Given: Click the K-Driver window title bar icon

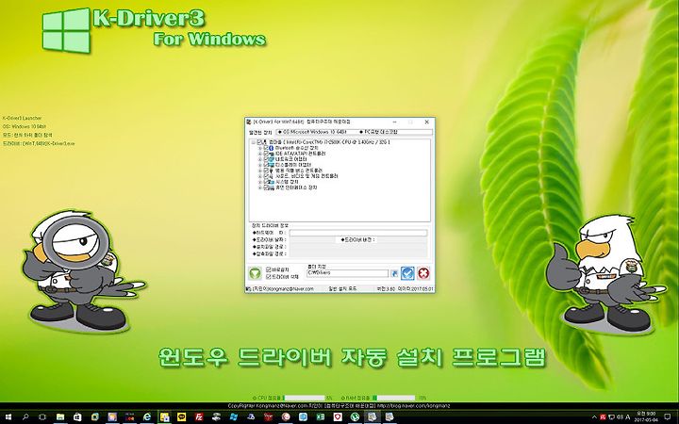Looking at the screenshot, I should pyautogui.click(x=249, y=122).
